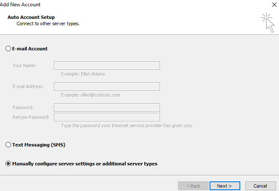The width and height of the screenshot is (279, 191).
Task: Click the 'Example: ellen@contoso.com' hint text
Action: [x=90, y=95]
